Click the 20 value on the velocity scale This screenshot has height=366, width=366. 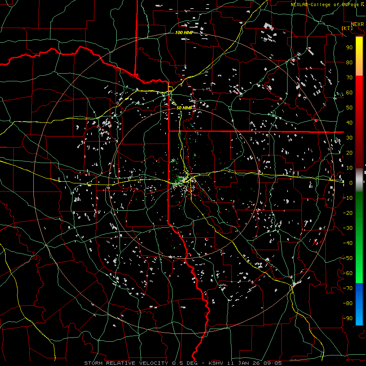[x=349, y=153]
